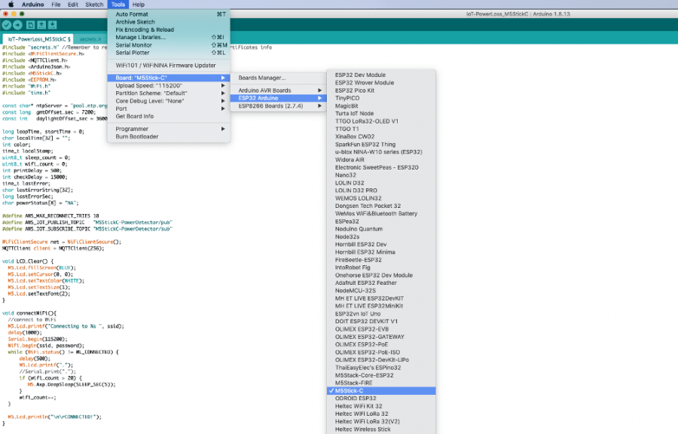Expand the Port submenu
Image resolution: width=678 pixels, height=434 pixels.
(169, 108)
